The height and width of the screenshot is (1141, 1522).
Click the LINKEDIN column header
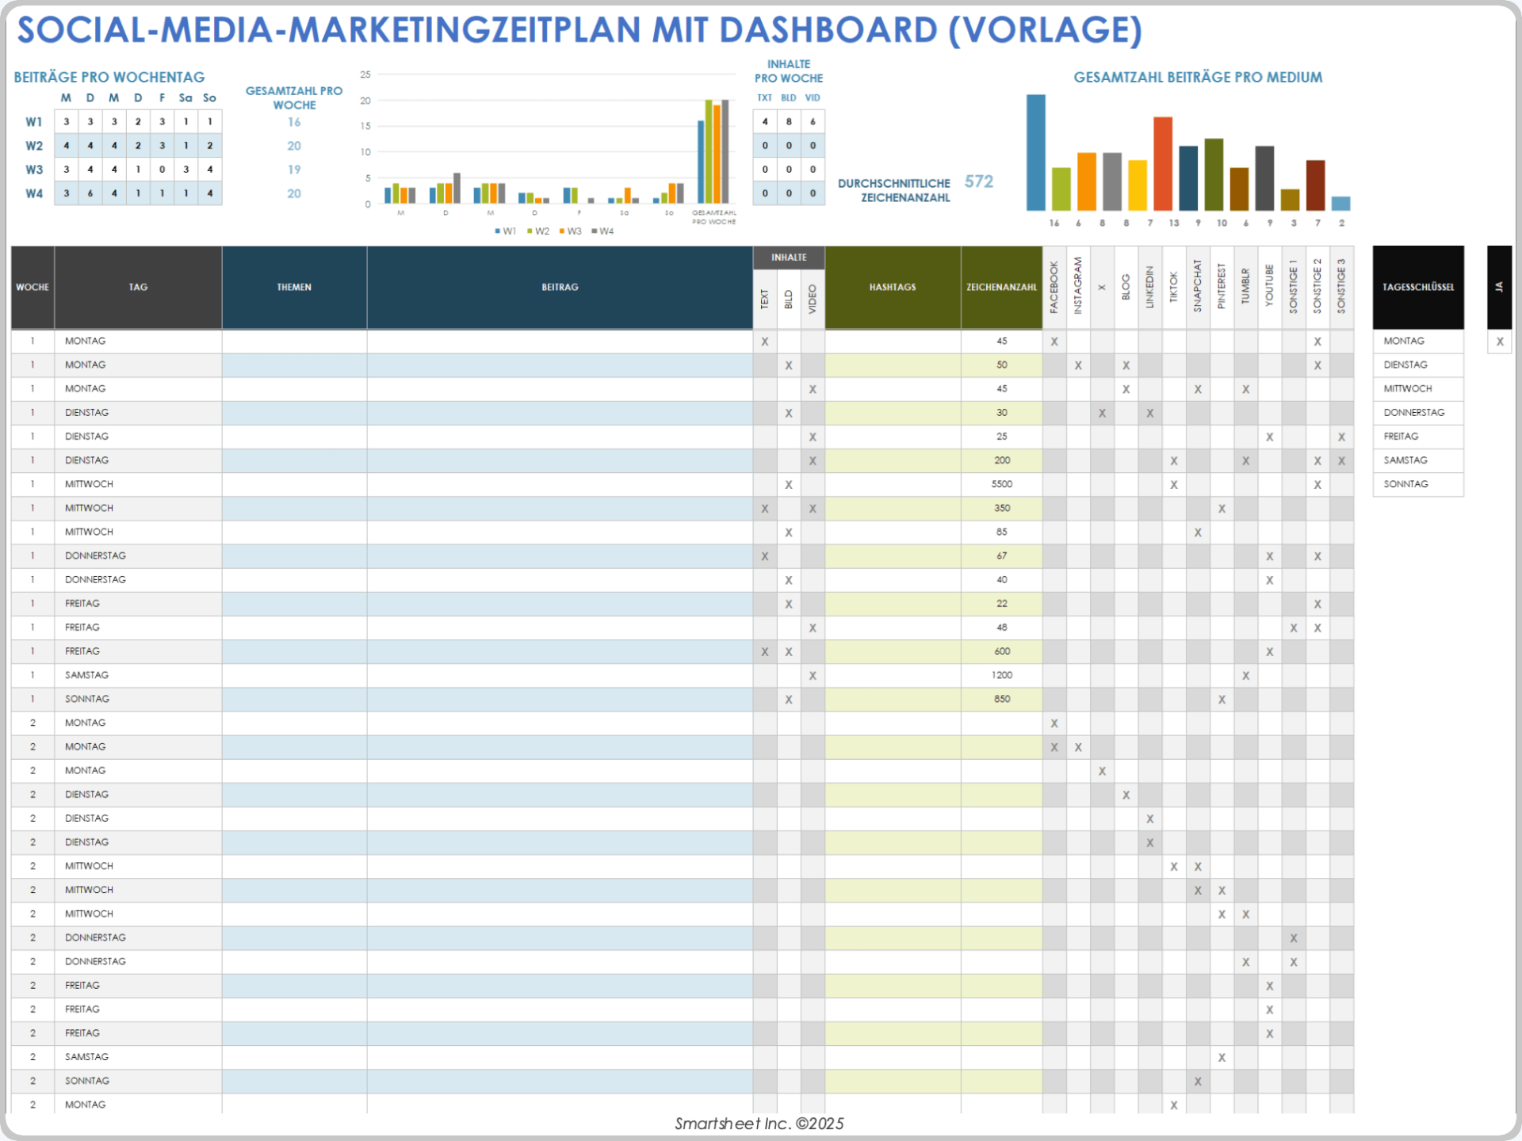[x=1150, y=287]
